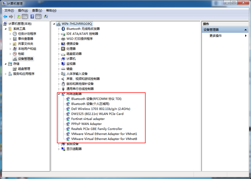Select VMware Virtual Ethernet Adapter for VMnet8

coord(104,139)
